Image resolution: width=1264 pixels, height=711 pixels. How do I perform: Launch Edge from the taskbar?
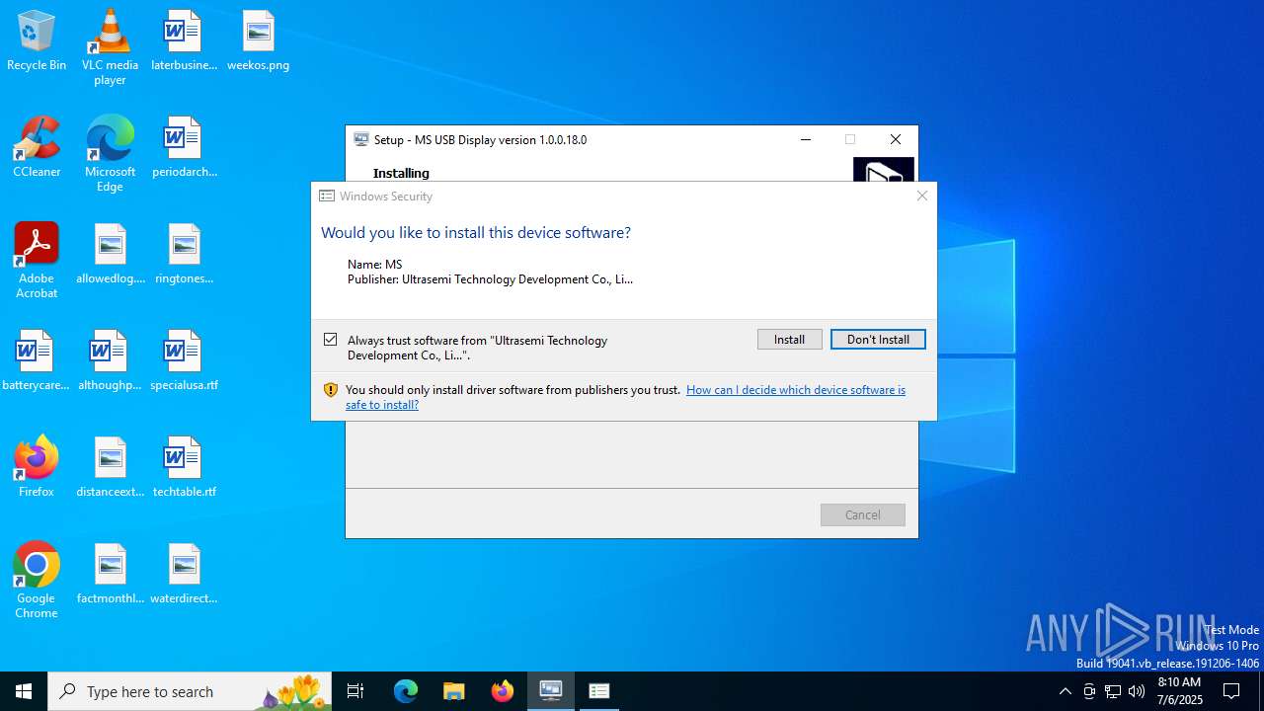[406, 691]
